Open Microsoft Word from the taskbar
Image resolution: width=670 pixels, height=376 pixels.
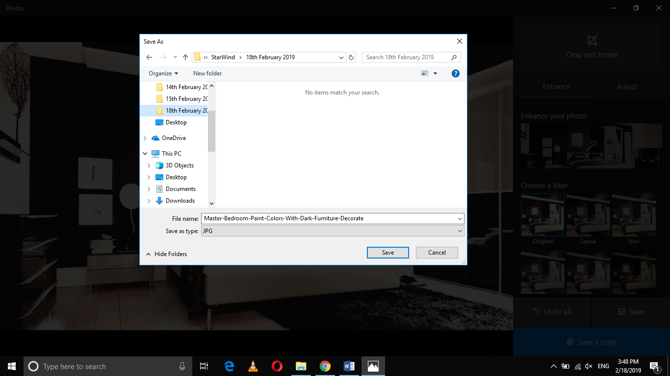coord(349,366)
